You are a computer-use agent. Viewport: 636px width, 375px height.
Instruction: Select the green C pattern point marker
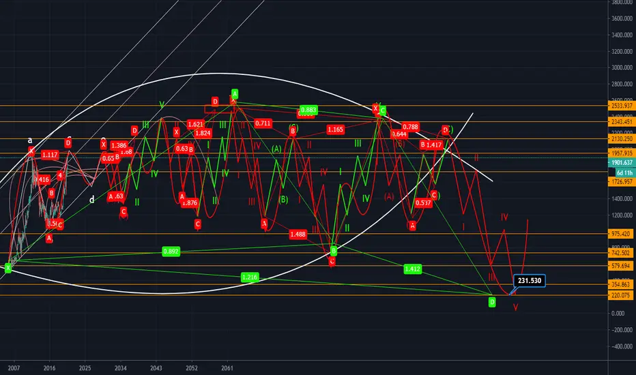point(383,110)
